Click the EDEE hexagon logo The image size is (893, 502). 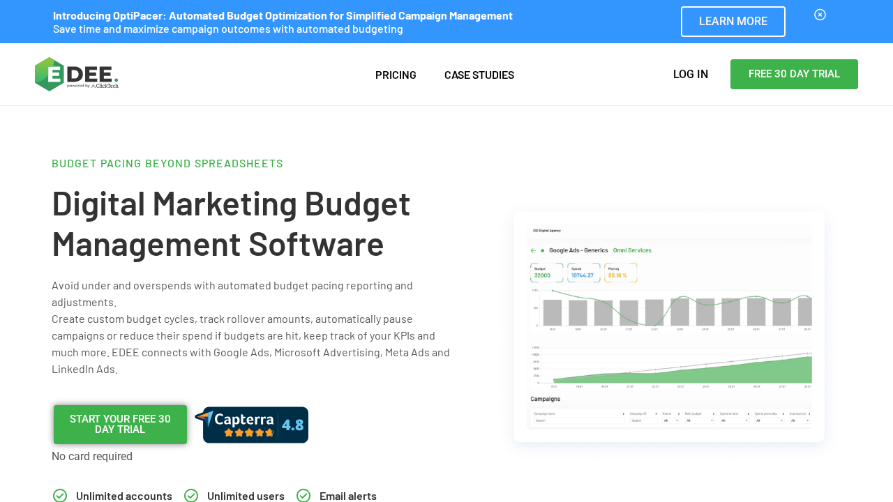point(50,74)
